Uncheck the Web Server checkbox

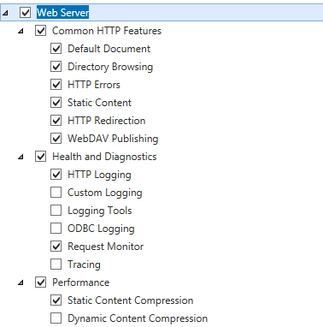(x=25, y=13)
